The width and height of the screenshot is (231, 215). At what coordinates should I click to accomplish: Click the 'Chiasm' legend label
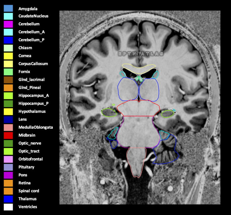pos(25,48)
